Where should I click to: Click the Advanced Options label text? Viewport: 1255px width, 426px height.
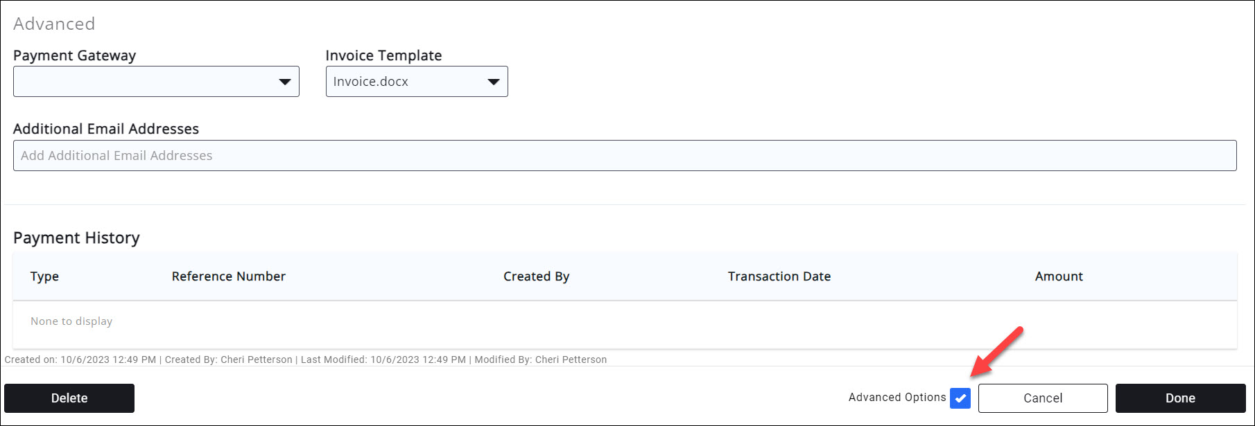click(897, 398)
